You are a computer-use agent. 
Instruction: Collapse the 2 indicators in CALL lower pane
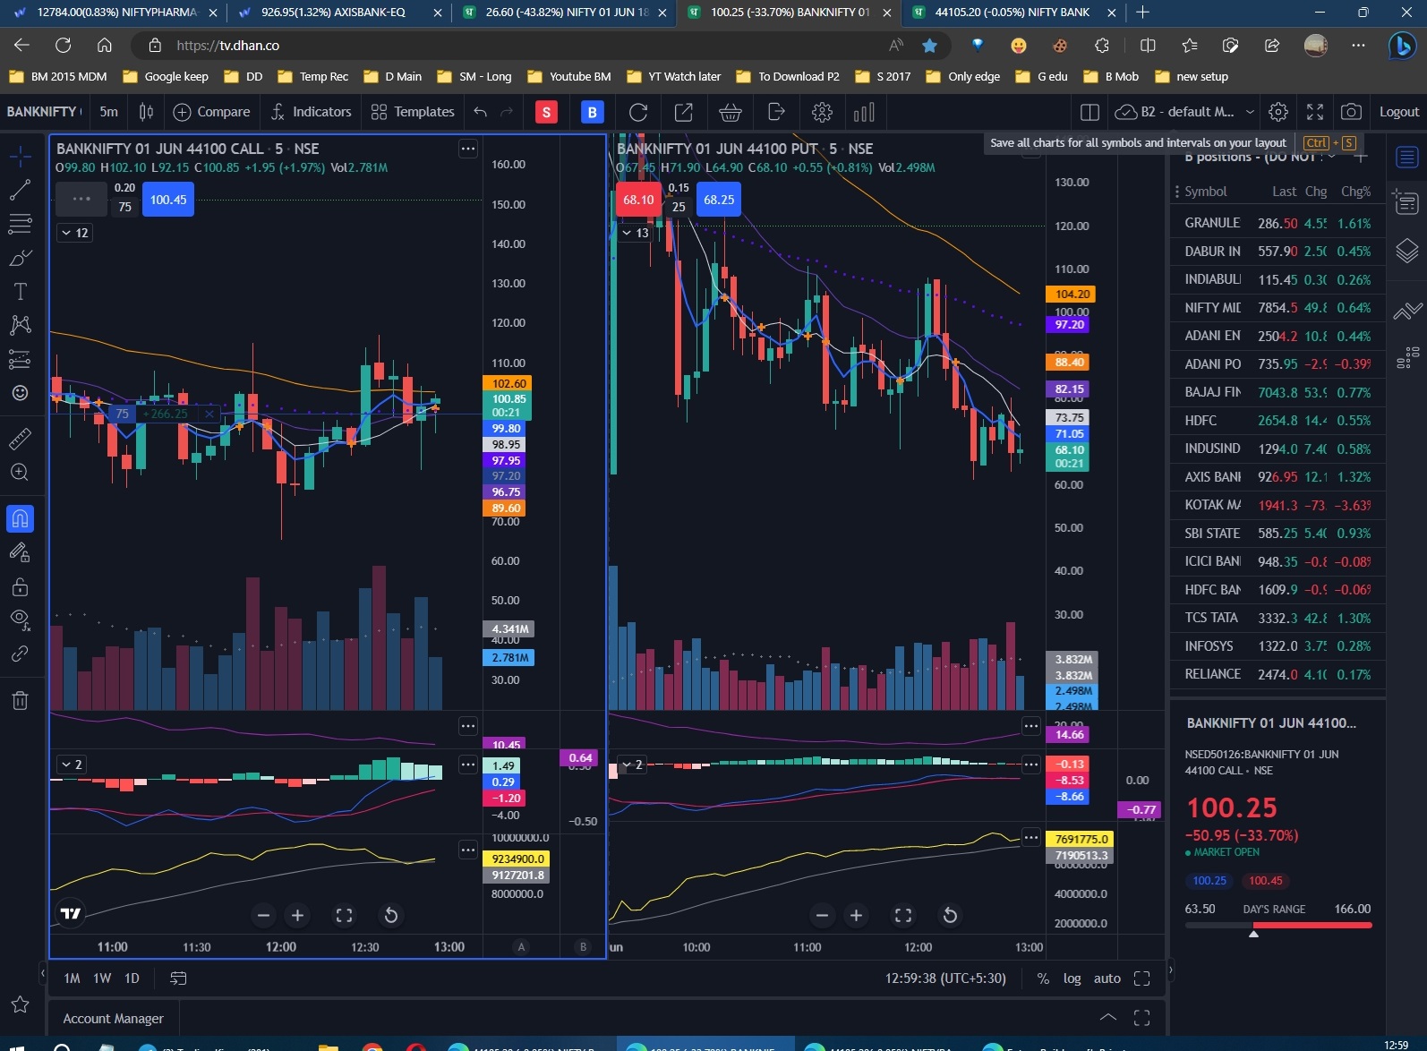click(x=71, y=765)
